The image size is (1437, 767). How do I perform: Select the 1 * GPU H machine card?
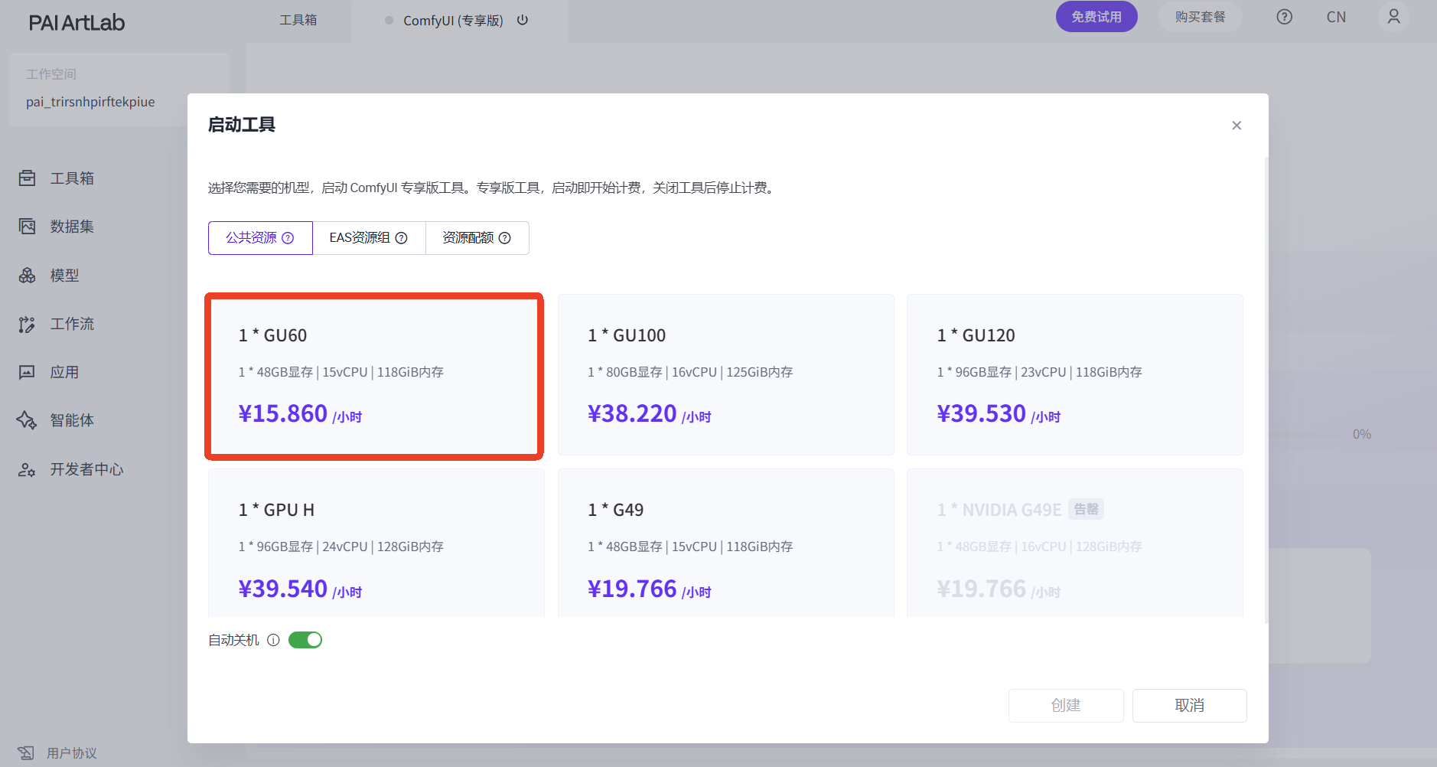pyautogui.click(x=376, y=543)
